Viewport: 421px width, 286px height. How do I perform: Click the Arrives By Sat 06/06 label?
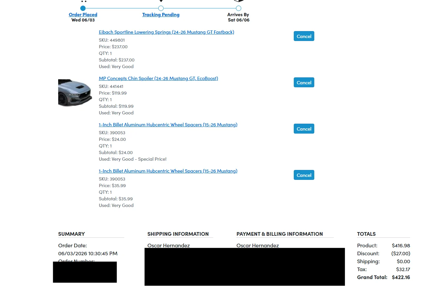[238, 17]
